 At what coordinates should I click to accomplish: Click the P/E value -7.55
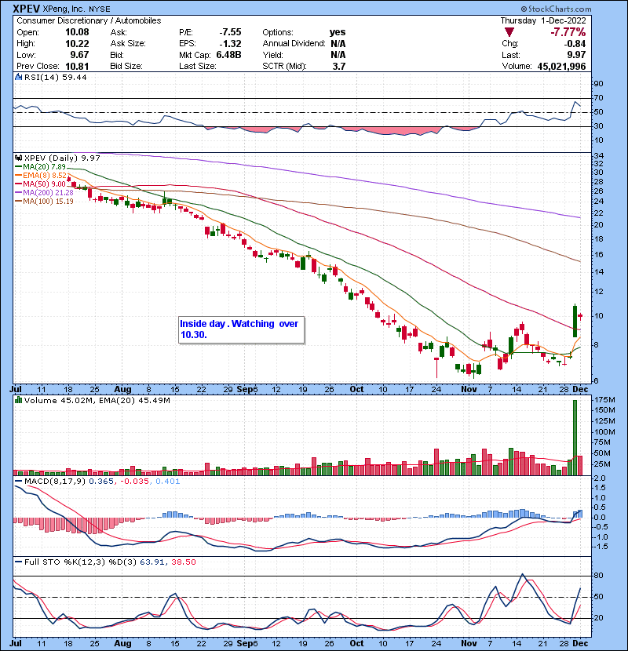point(230,32)
